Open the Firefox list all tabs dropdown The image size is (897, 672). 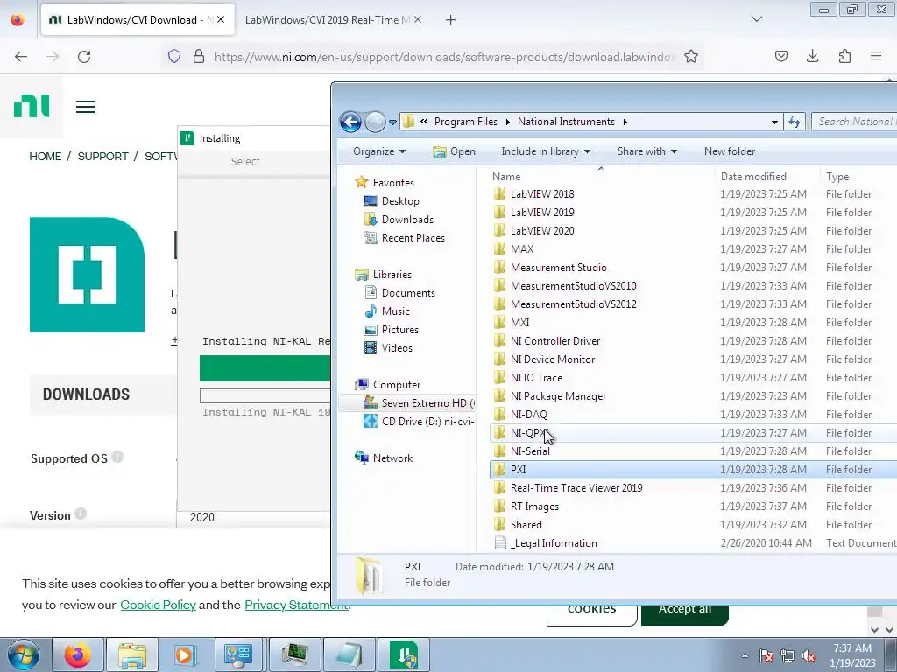pyautogui.click(x=757, y=19)
